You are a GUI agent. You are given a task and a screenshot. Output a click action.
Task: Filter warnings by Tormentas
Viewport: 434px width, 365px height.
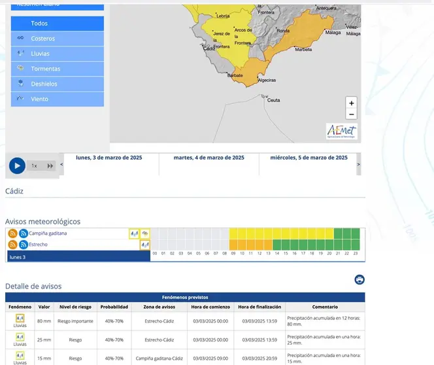tap(58, 69)
